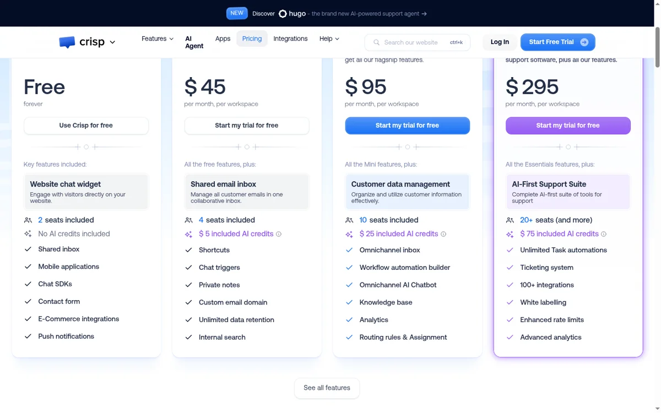661x413 pixels.
Task: Open the Help dropdown menu
Action: click(x=329, y=39)
